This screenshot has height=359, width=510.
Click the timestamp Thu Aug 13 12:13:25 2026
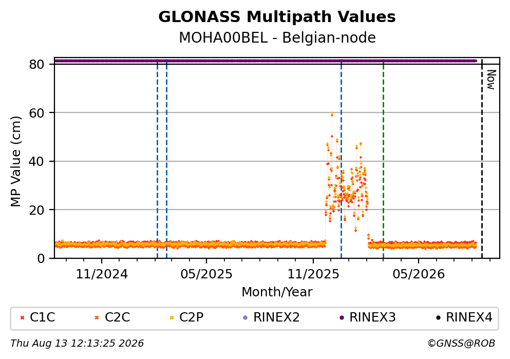tap(77, 344)
